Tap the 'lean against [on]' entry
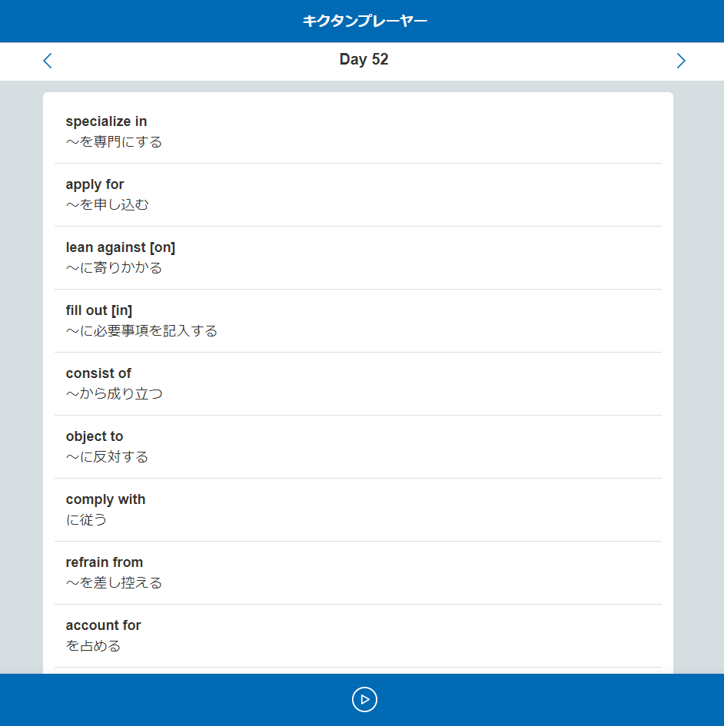This screenshot has width=724, height=726. (x=121, y=247)
